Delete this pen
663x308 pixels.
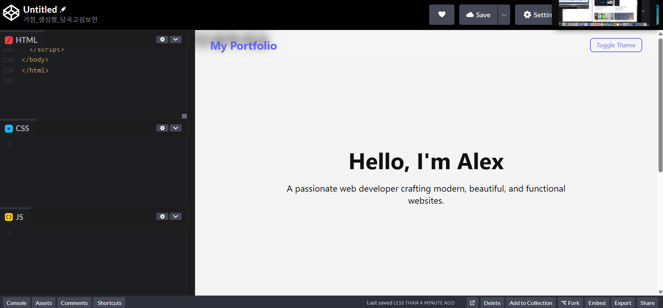coord(492,303)
